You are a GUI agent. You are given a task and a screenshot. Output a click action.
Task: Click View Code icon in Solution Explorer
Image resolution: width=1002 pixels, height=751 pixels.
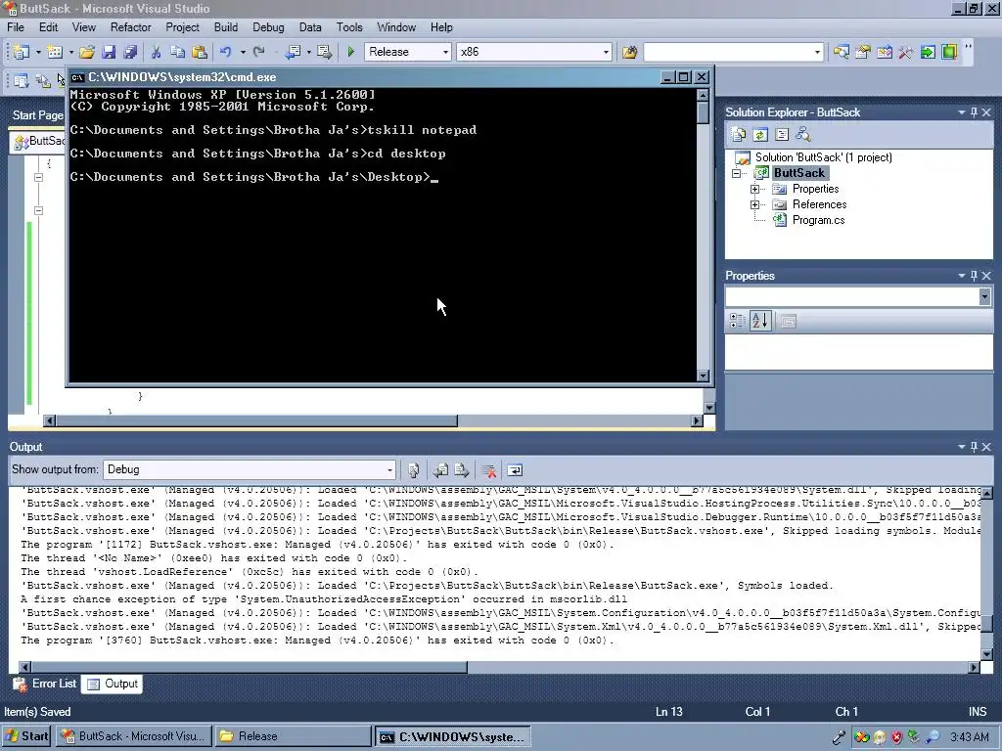(782, 134)
